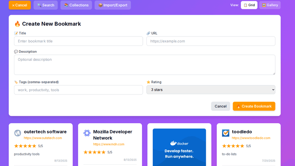Open the Search panel
The height and width of the screenshot is (166, 295).
(x=45, y=5)
